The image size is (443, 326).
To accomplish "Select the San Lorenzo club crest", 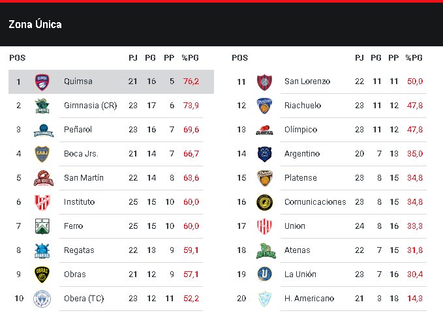I will point(264,81).
